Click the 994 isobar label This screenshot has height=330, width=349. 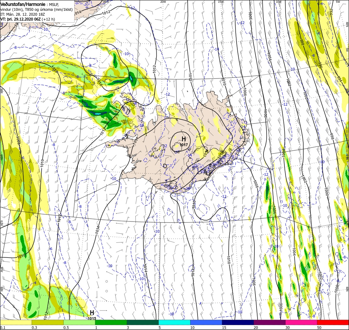339,80
